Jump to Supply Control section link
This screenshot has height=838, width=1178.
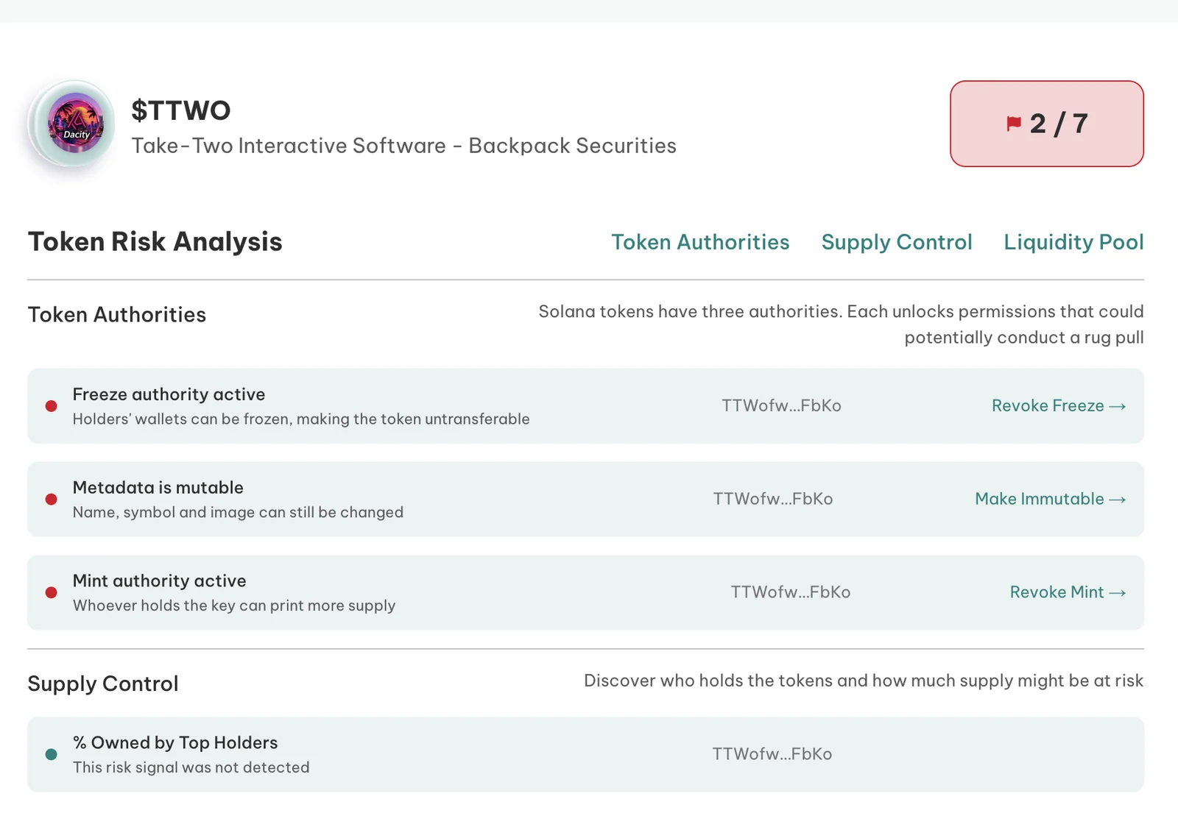(897, 242)
